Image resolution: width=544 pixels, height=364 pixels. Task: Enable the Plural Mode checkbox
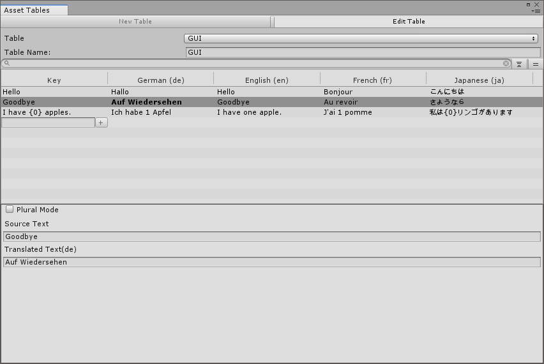(x=10, y=209)
